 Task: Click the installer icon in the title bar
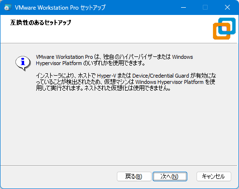tap(8, 7)
